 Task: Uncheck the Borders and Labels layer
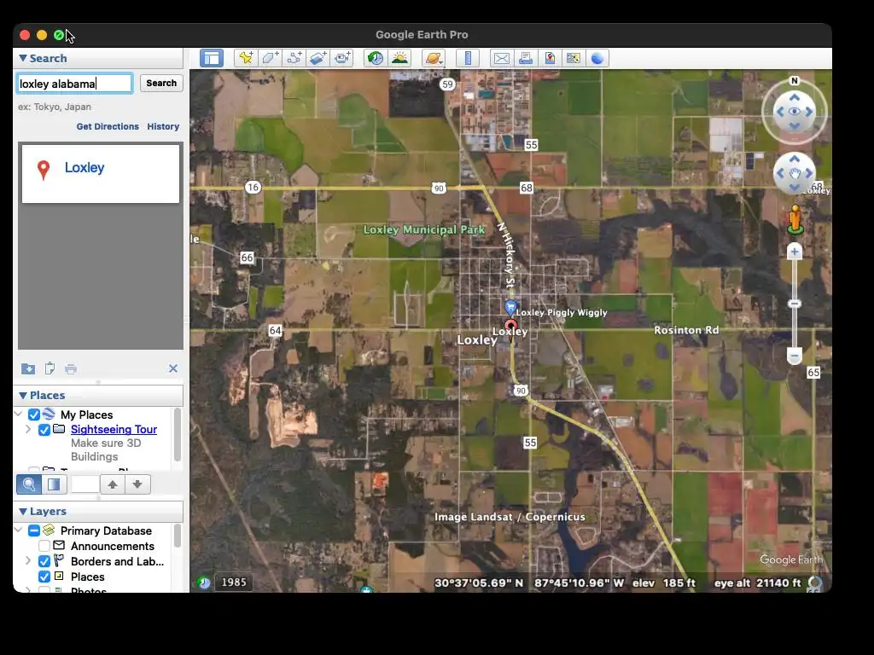(x=44, y=561)
